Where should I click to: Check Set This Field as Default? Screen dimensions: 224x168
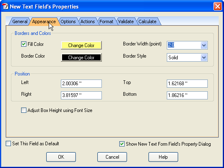point(8,143)
